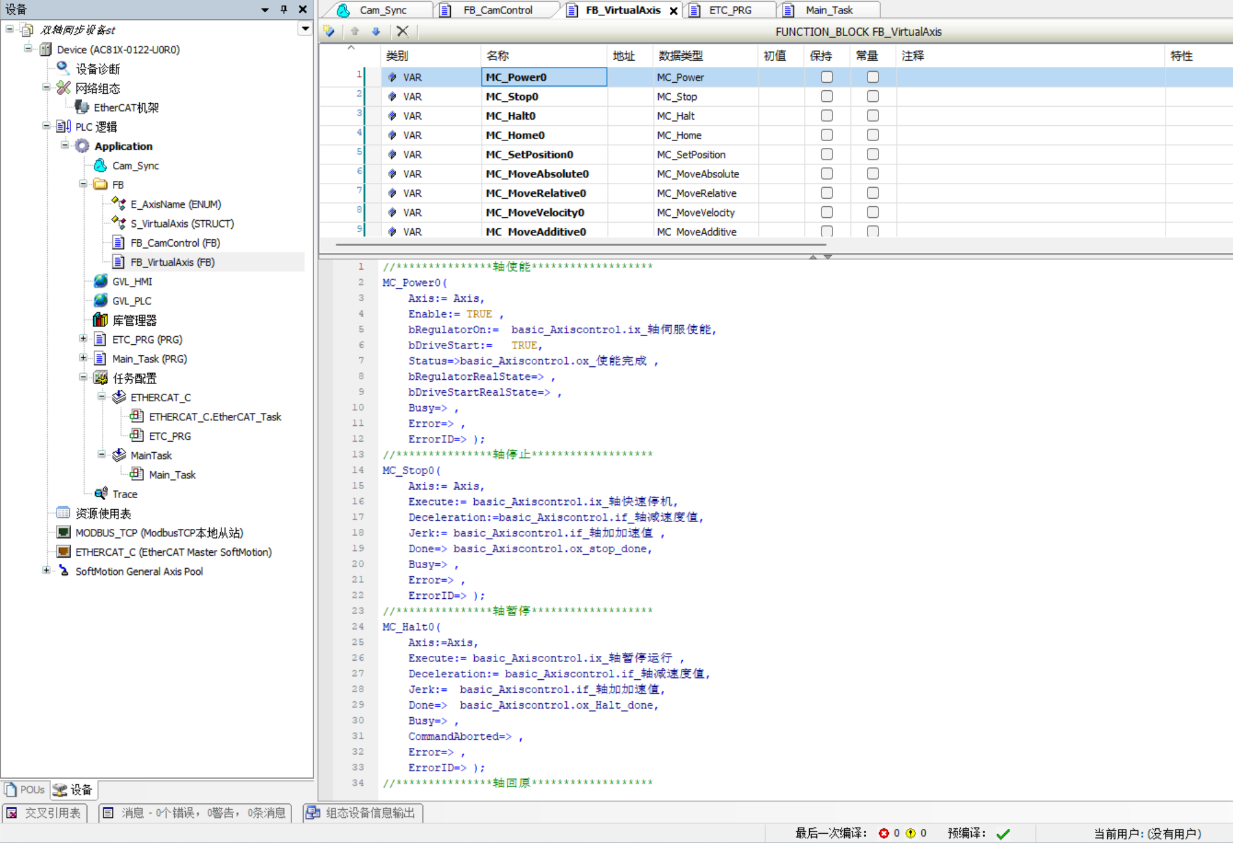Screen dimensions: 1233x843
Task: Switch to the POUs panel tab
Action: pyautogui.click(x=25, y=790)
